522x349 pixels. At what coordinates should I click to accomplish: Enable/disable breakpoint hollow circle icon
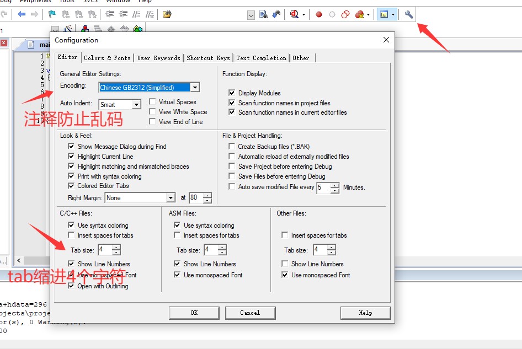click(332, 14)
